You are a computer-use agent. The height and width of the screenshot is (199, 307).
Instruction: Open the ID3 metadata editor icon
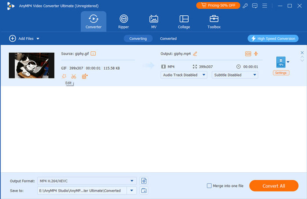248,53
